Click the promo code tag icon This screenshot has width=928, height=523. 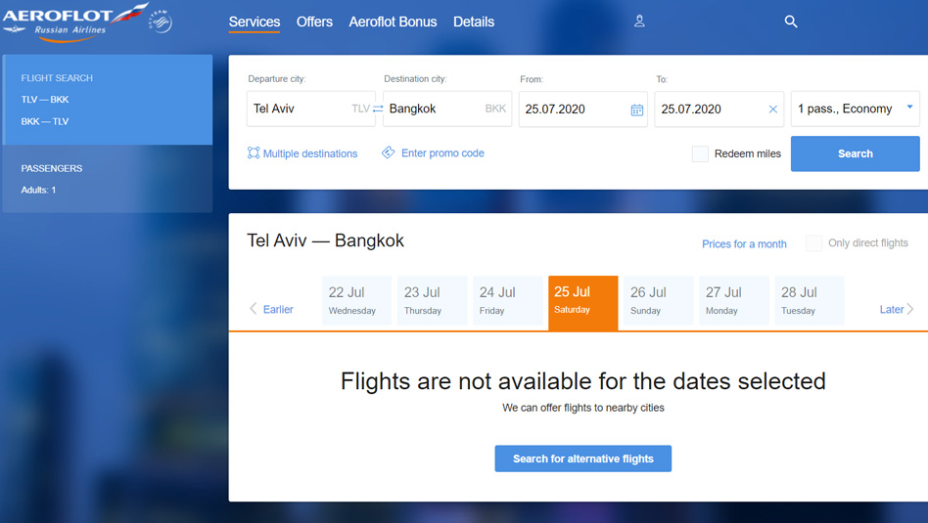pos(389,153)
